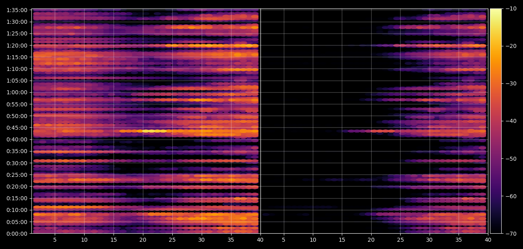
Task: Select the 1:10:00 y-axis time label
Action: (17, 69)
